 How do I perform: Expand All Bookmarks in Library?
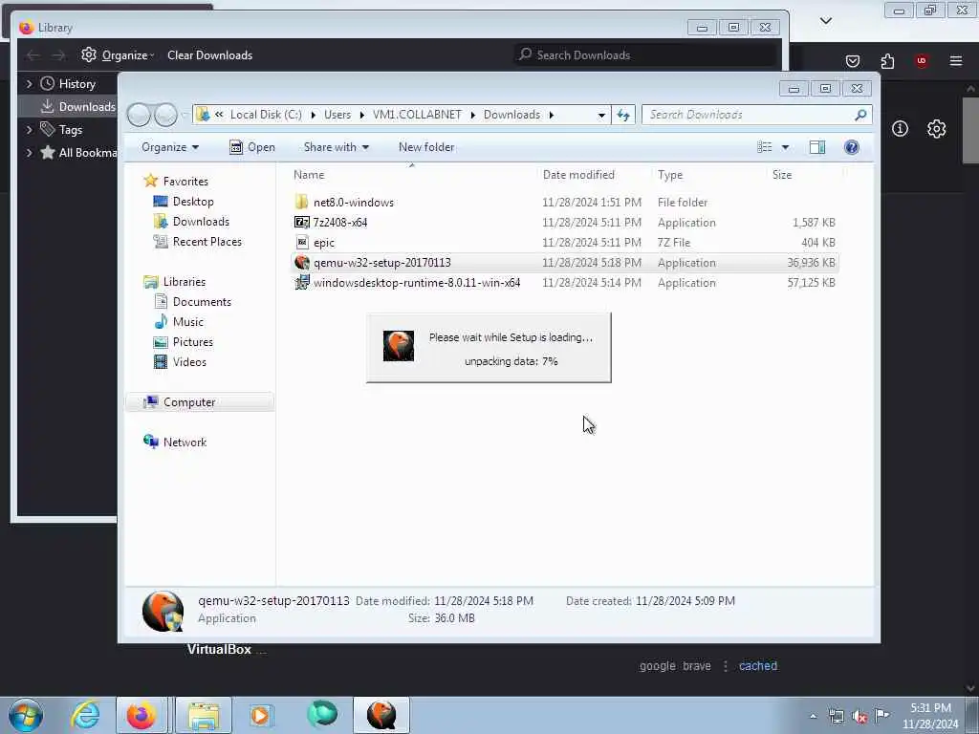[x=29, y=152]
